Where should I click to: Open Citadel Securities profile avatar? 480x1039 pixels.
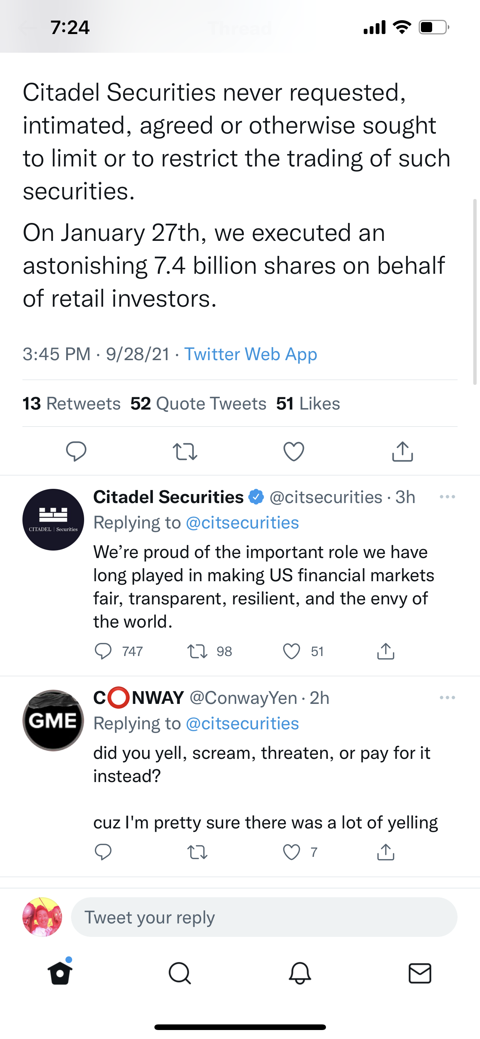coord(53,519)
